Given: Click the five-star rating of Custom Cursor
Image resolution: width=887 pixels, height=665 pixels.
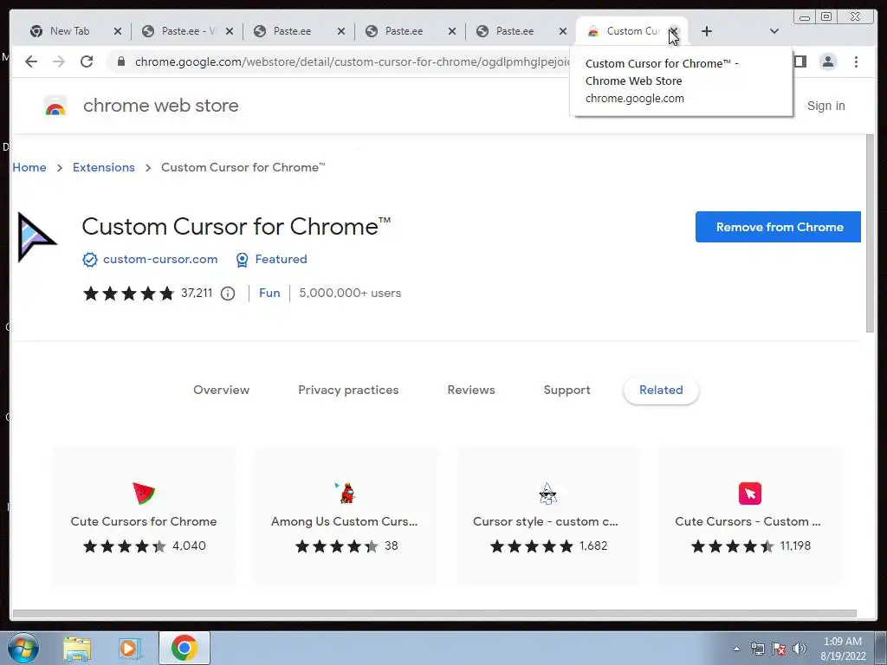Looking at the screenshot, I should click(128, 293).
